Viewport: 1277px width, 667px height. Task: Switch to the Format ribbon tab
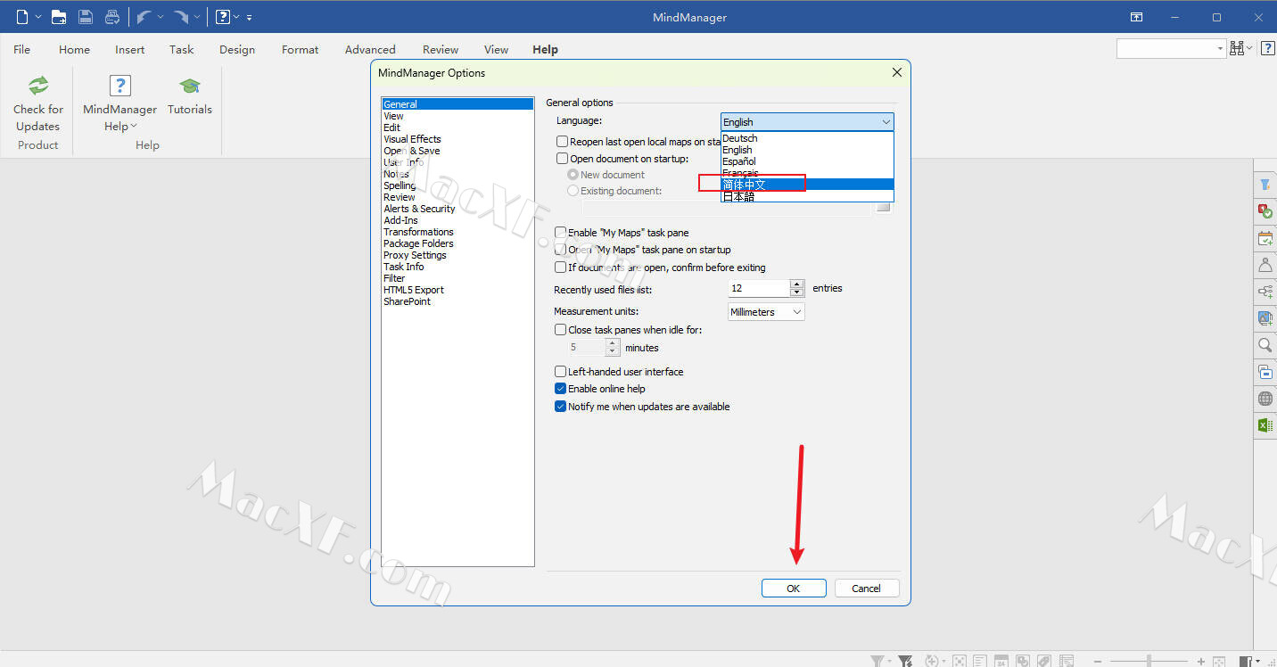(x=300, y=50)
